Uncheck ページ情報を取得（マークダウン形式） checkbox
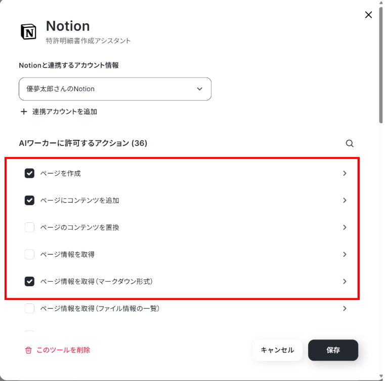This screenshot has height=381, width=389. (29, 281)
